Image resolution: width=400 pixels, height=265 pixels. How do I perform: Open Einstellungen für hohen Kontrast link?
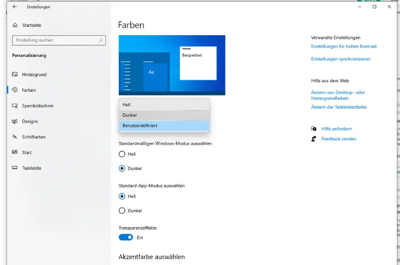pos(343,46)
